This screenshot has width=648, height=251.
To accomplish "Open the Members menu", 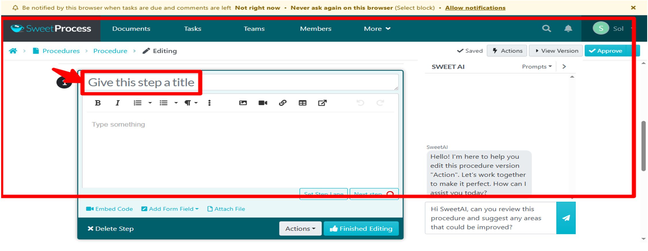I will tap(316, 29).
